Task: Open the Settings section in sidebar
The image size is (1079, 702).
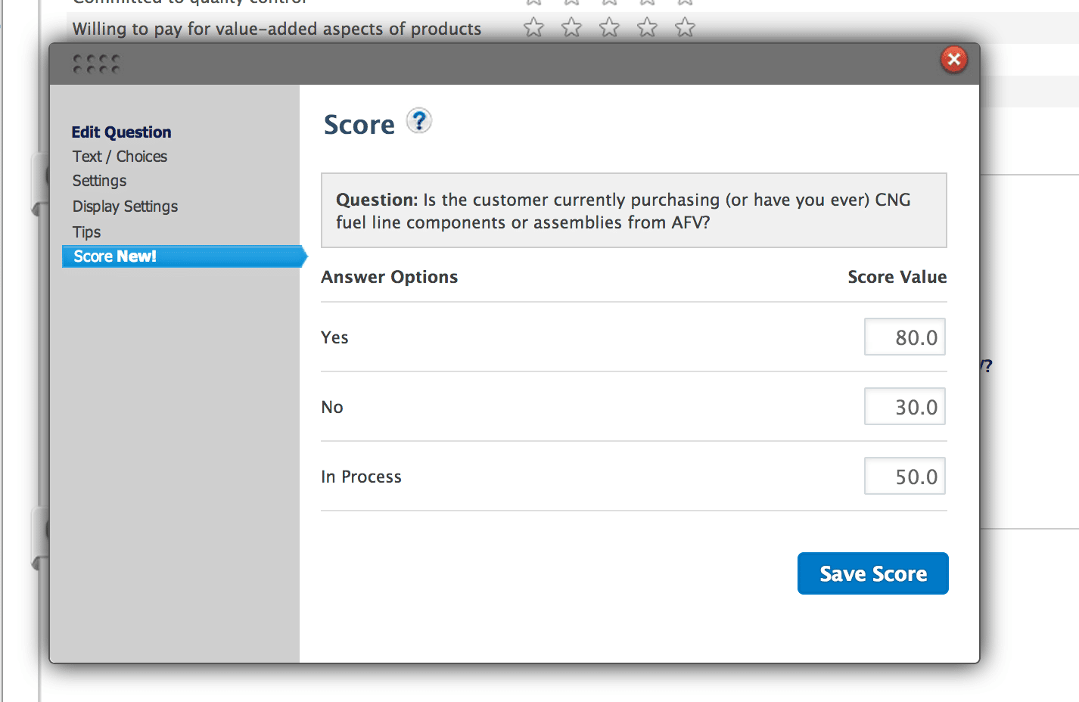Action: click(99, 181)
